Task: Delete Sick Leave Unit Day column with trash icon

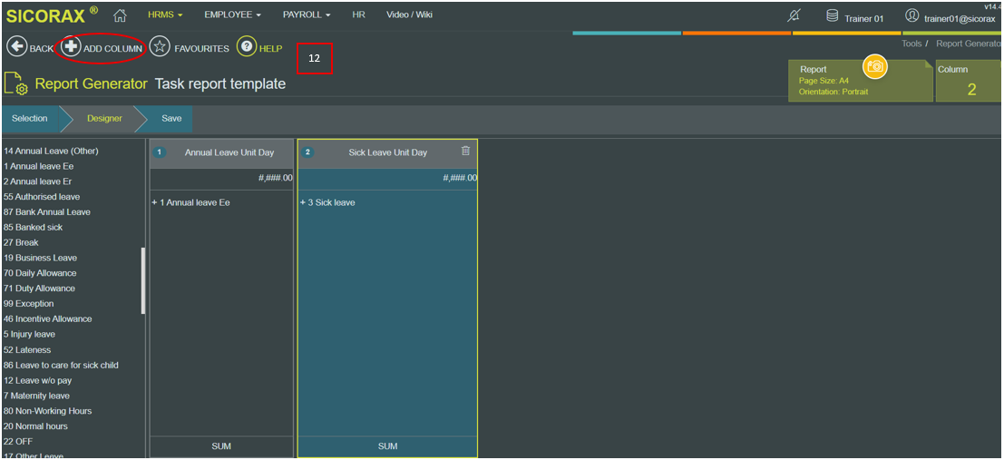Action: (x=465, y=151)
